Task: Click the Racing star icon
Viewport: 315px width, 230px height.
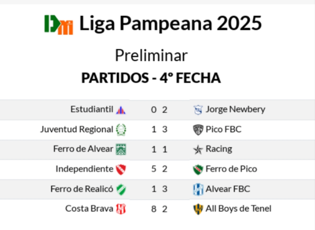Action: coord(198,150)
